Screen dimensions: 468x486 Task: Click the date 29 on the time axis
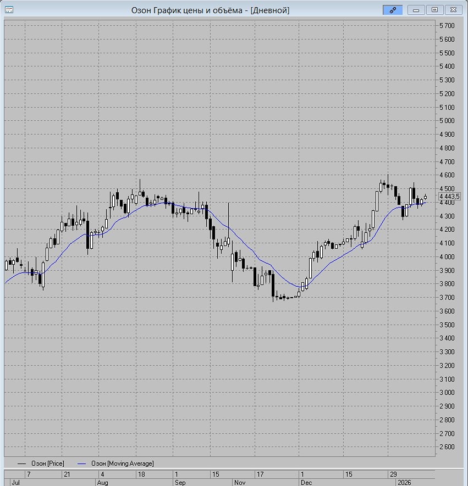393,474
